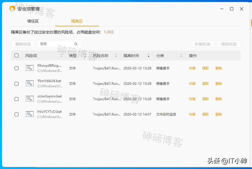Click the 提取所选 button
The height and width of the screenshot is (169, 252).
[x=229, y=44]
